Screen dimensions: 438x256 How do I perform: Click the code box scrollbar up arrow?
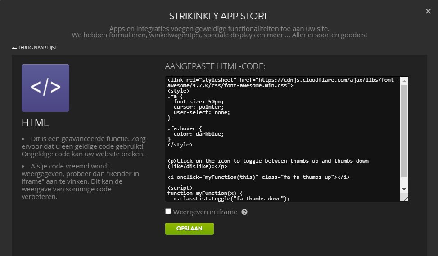[404, 81]
